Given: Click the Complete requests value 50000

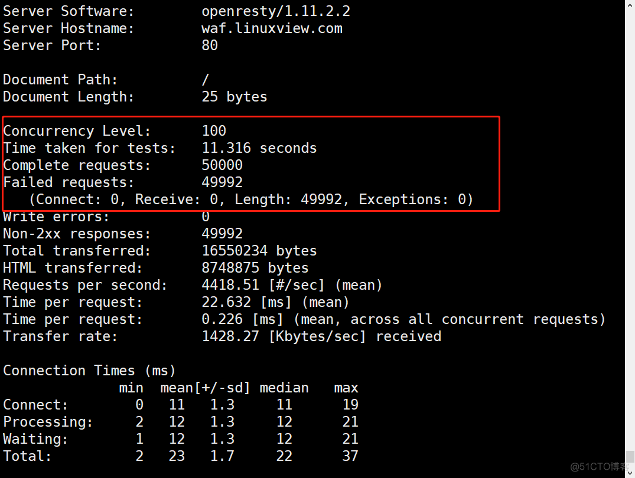Looking at the screenshot, I should [222, 165].
